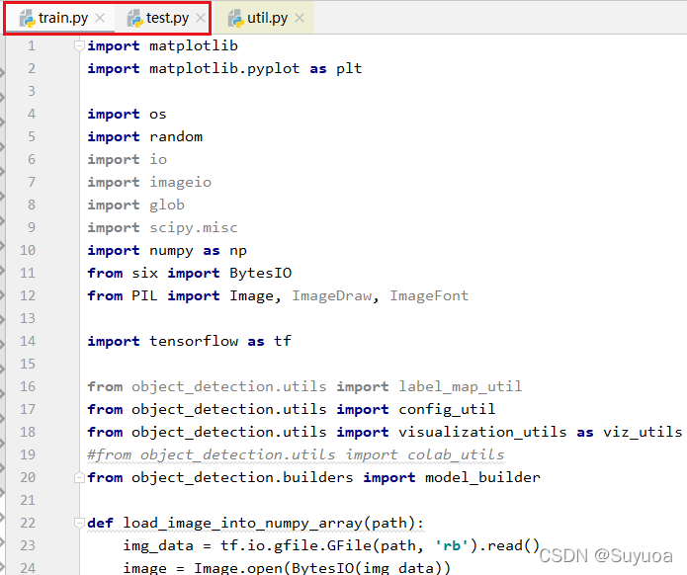Screen dimensions: 687x575
Task: Click line number 22 in the gutter
Action: (28, 523)
